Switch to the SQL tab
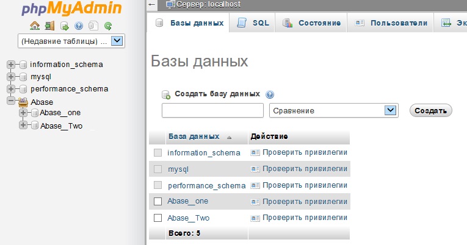 coord(253,23)
